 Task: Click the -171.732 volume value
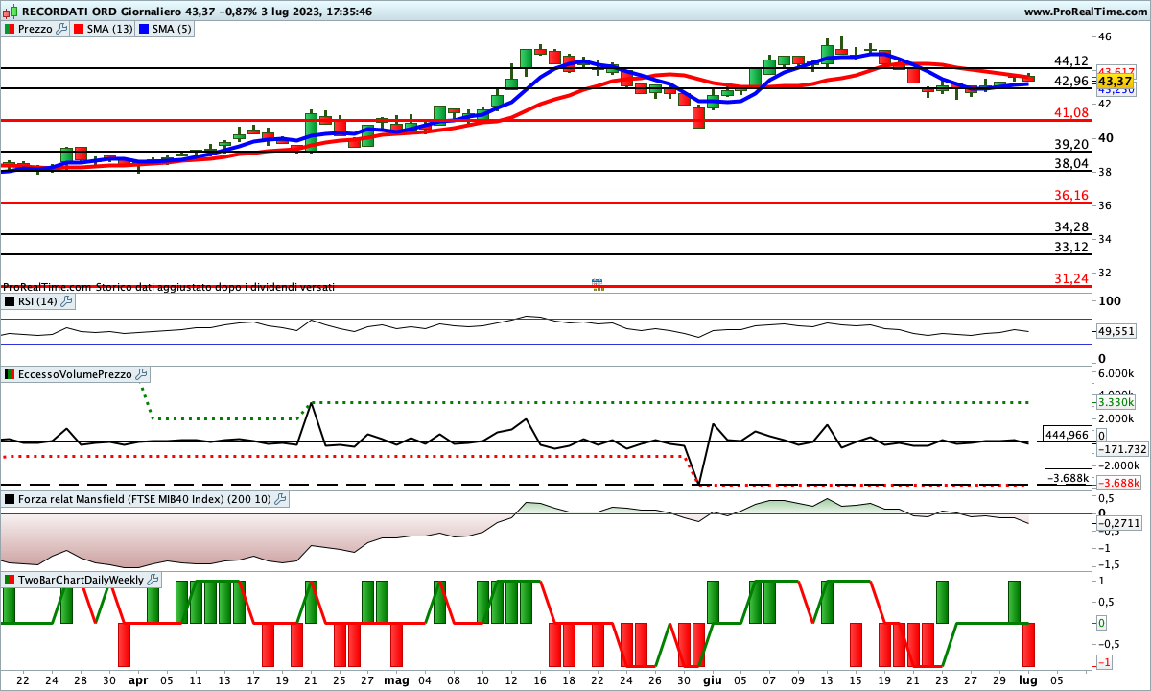[1123, 449]
